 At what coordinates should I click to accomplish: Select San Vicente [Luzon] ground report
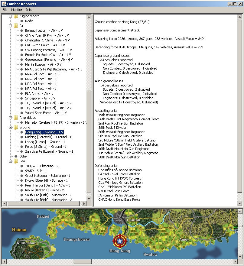49,151
